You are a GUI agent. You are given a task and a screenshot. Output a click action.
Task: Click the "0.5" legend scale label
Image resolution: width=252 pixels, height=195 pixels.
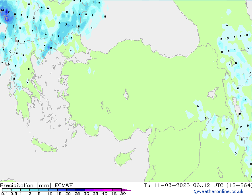14,193
